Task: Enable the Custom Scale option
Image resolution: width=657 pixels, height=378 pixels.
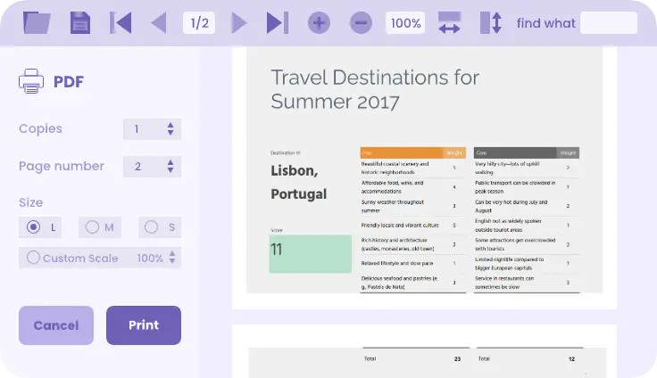Action: pos(34,259)
